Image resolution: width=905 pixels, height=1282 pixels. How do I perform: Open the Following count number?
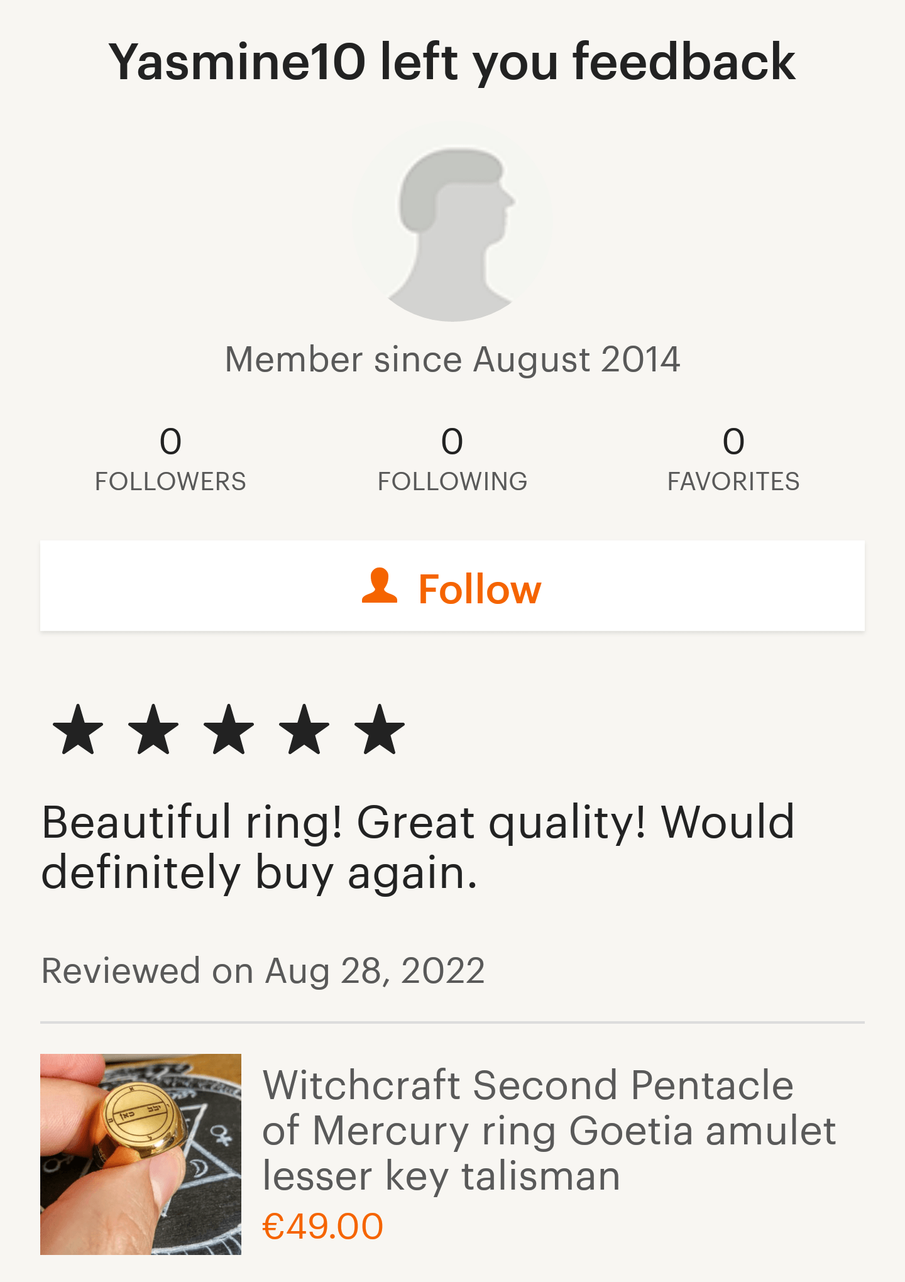pos(452,441)
